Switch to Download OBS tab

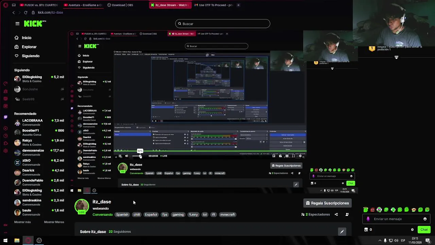pos(120,5)
